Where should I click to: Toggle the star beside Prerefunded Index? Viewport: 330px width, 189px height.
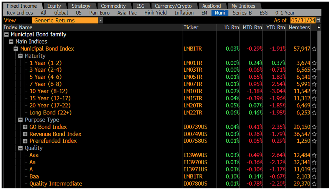pyautogui.click(x=314, y=141)
